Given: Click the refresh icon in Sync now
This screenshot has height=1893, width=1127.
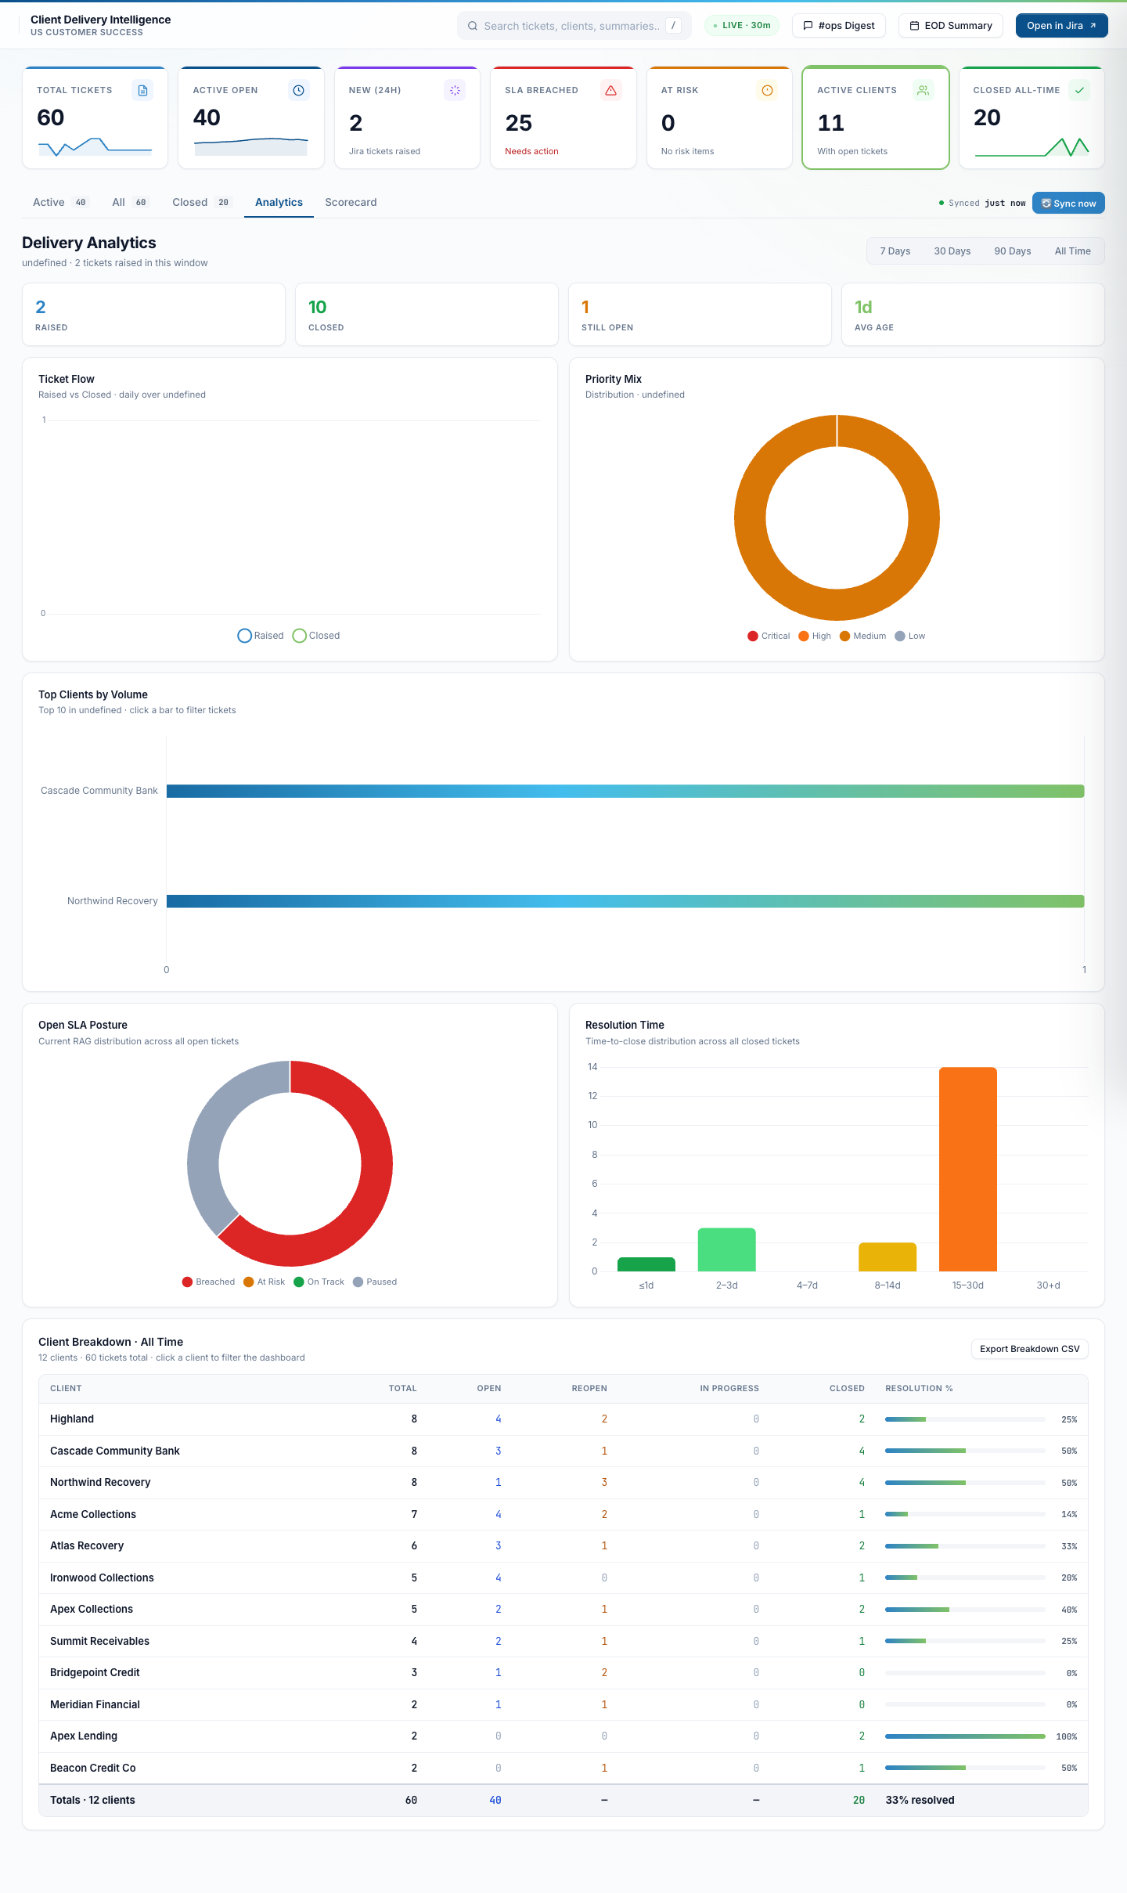Looking at the screenshot, I should point(1046,204).
